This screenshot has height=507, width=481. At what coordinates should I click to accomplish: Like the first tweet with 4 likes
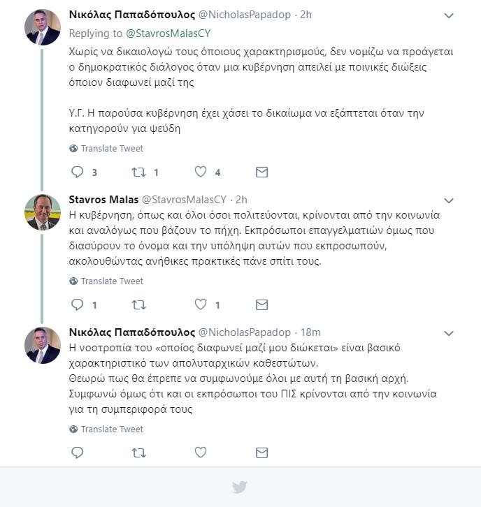201,172
